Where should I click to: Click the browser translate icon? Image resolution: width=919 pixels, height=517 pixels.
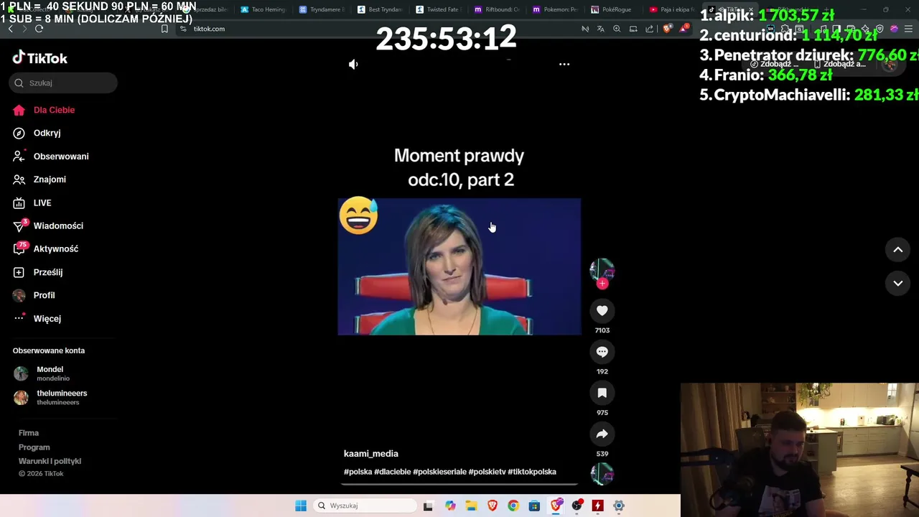pos(600,29)
